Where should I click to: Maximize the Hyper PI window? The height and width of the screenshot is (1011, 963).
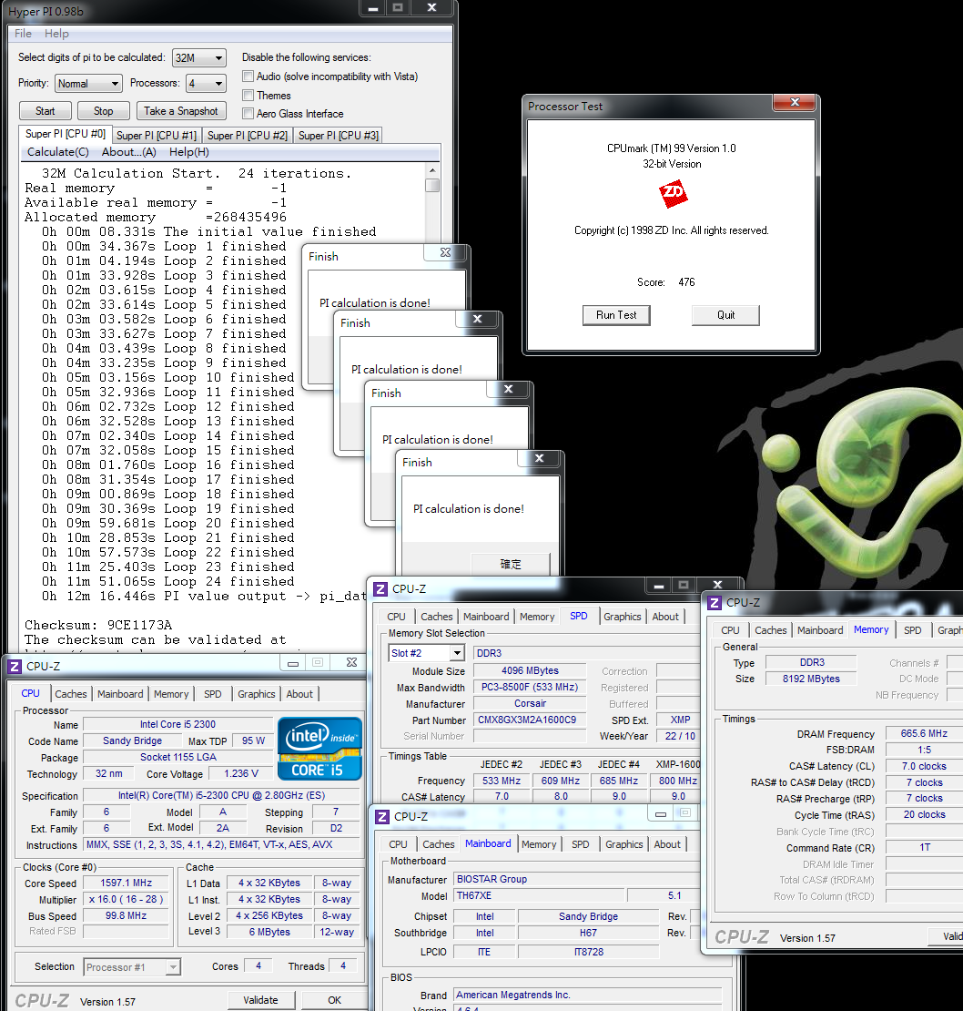[398, 7]
